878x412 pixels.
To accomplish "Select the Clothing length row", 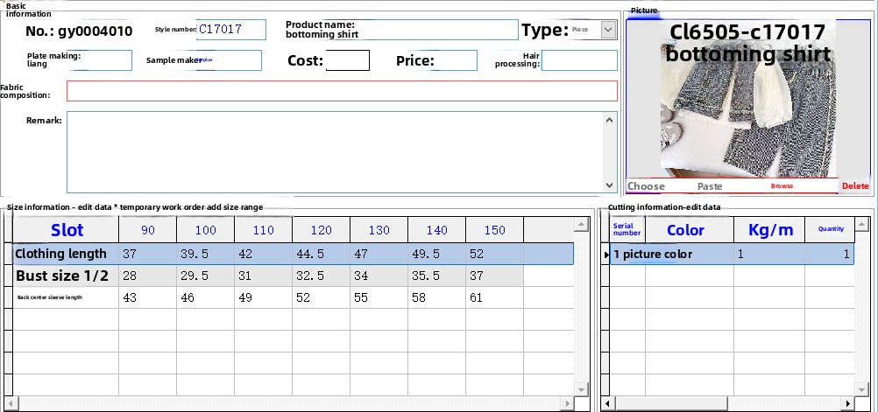I will [61, 254].
